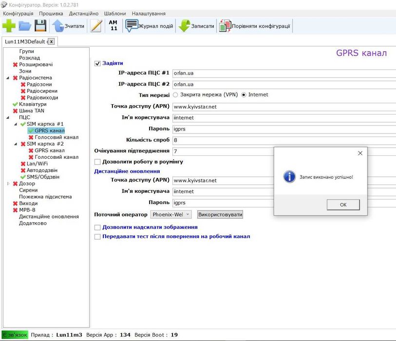Select GPRS канал under SIM картка #2
This screenshot has width=396, height=341.
(x=50, y=151)
